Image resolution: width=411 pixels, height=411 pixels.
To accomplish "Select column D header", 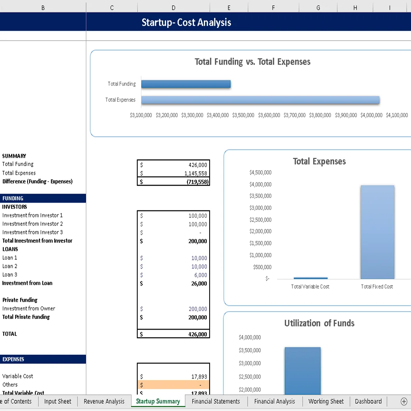I will [173, 7].
